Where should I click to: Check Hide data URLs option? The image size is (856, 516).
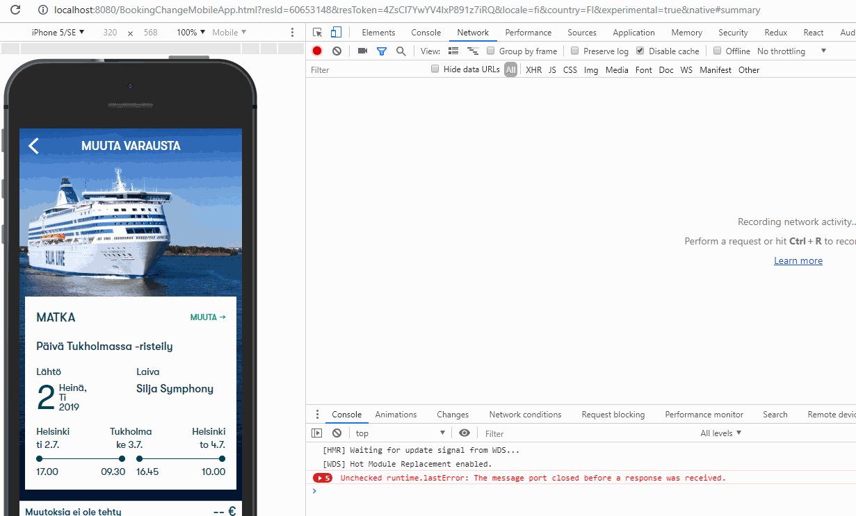tap(435, 69)
